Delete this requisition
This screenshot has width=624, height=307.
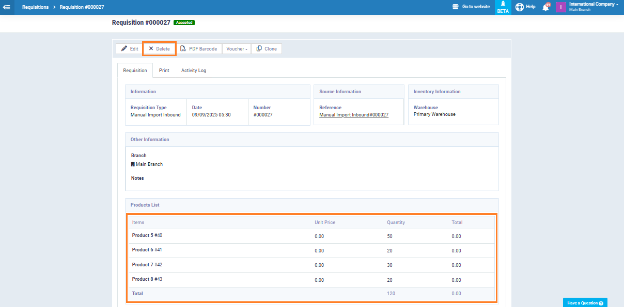point(159,49)
